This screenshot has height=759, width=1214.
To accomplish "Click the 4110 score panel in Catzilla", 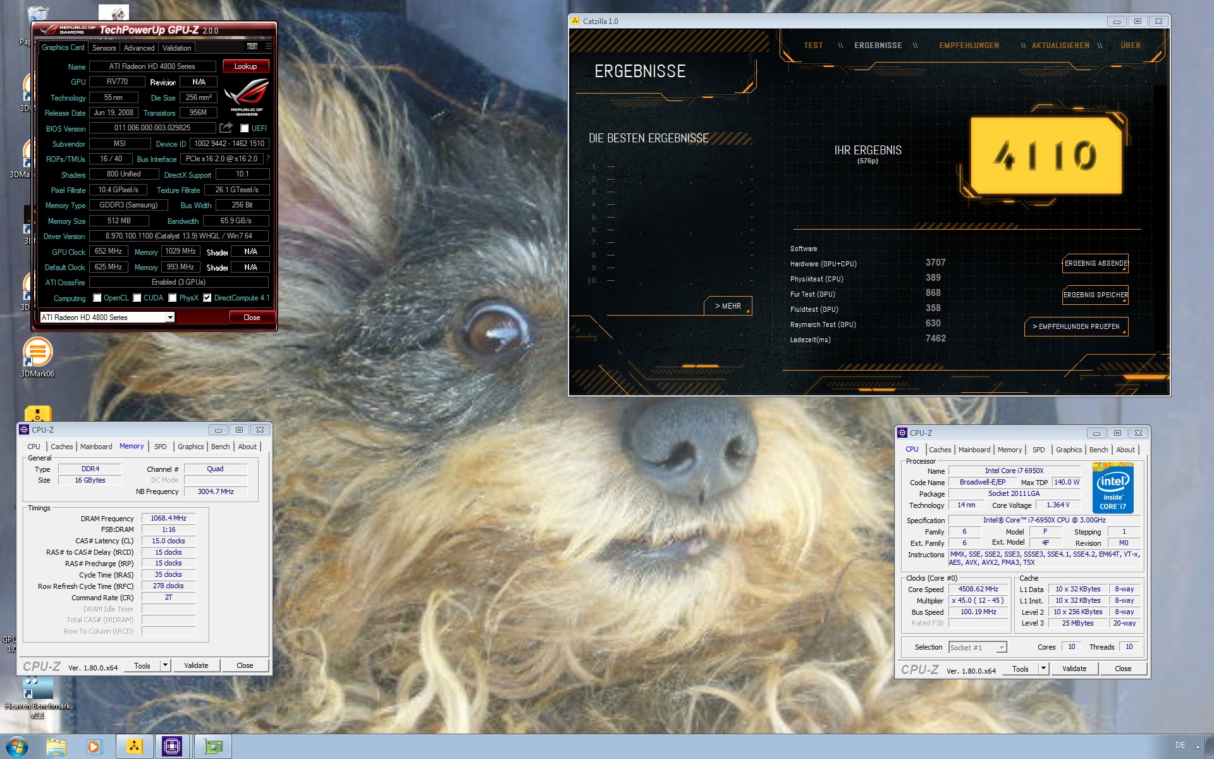I will (1046, 156).
